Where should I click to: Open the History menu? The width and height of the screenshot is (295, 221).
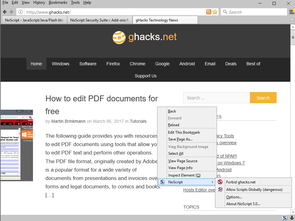point(39,2)
